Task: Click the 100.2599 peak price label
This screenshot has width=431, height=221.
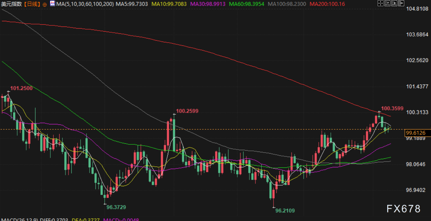Action: pyautogui.click(x=187, y=111)
